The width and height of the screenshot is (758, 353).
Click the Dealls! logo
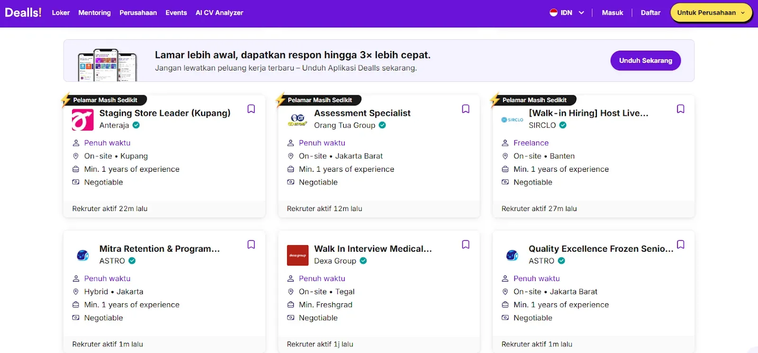pyautogui.click(x=23, y=13)
